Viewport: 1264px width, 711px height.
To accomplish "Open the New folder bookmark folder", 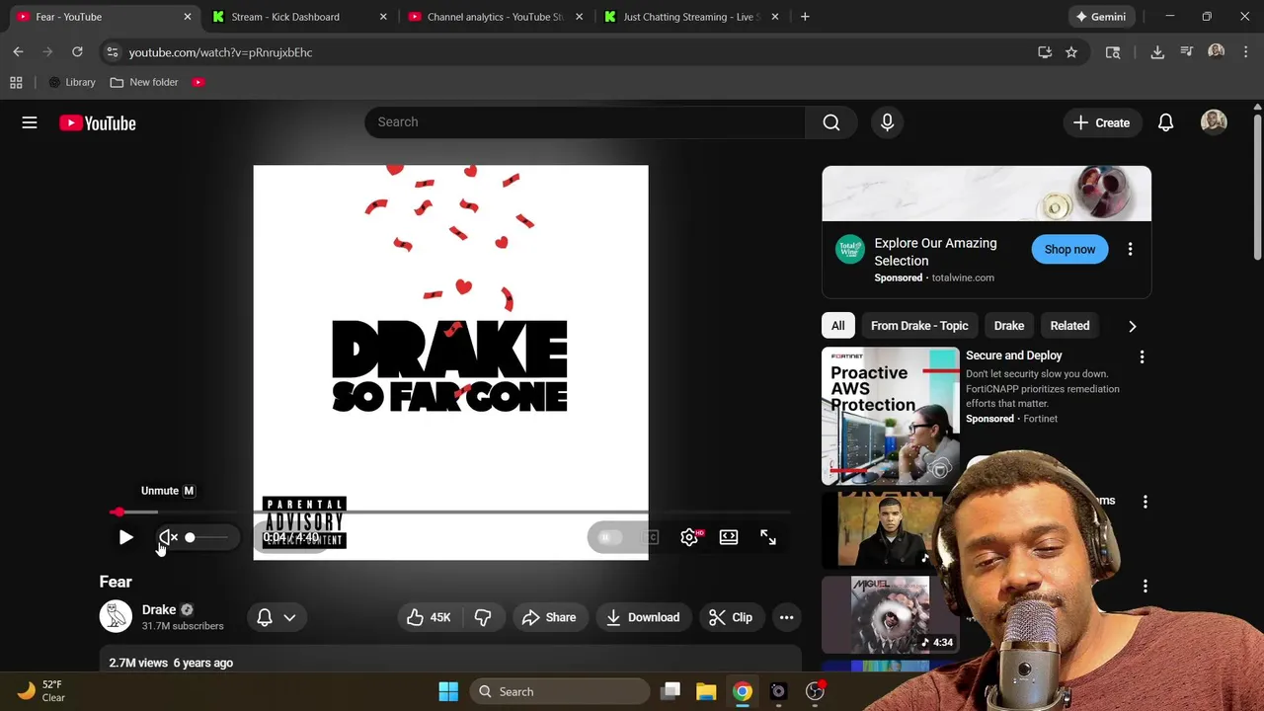I will (x=144, y=82).
